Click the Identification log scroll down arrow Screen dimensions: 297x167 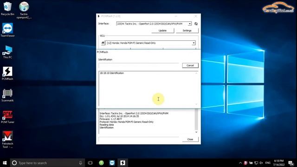(196, 104)
